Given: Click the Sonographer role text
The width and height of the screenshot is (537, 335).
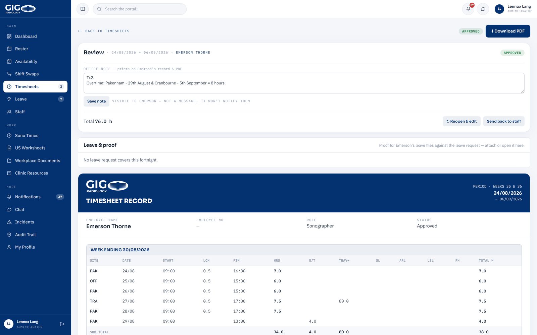Looking at the screenshot, I should click(320, 226).
